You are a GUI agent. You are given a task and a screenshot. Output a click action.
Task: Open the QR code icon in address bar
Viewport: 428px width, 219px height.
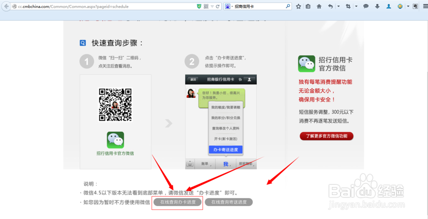click(x=206, y=6)
